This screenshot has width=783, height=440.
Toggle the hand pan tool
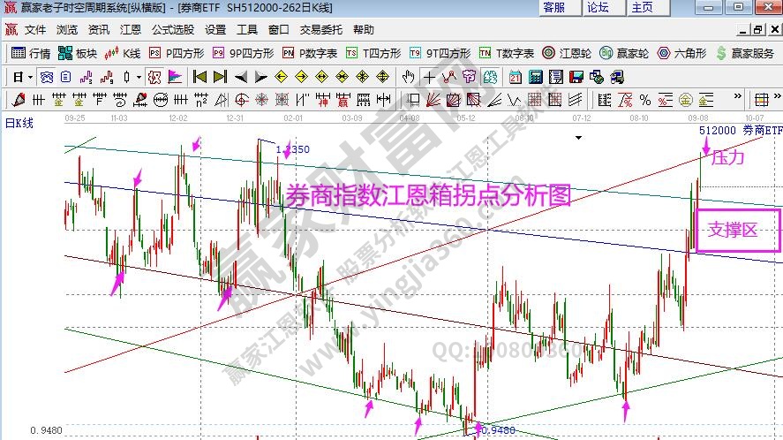410,76
